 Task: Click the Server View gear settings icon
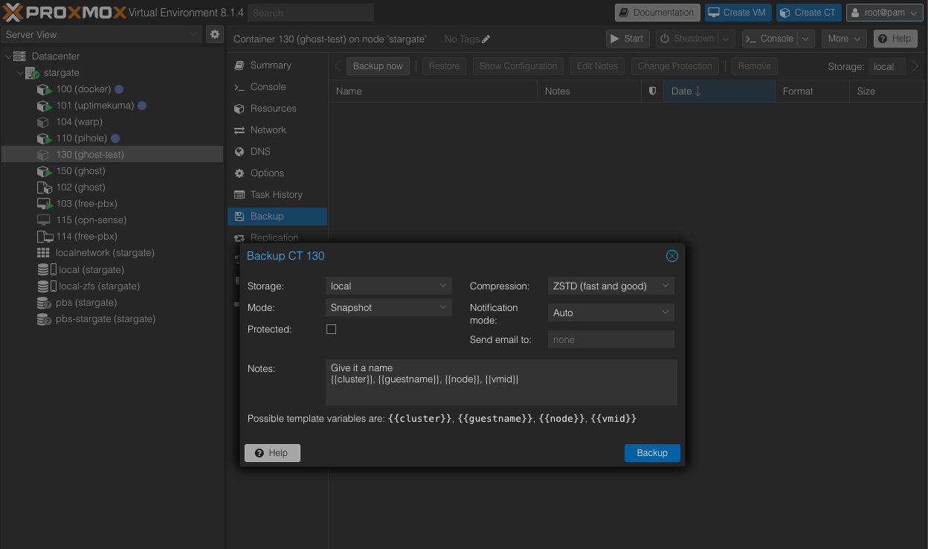[x=214, y=34]
